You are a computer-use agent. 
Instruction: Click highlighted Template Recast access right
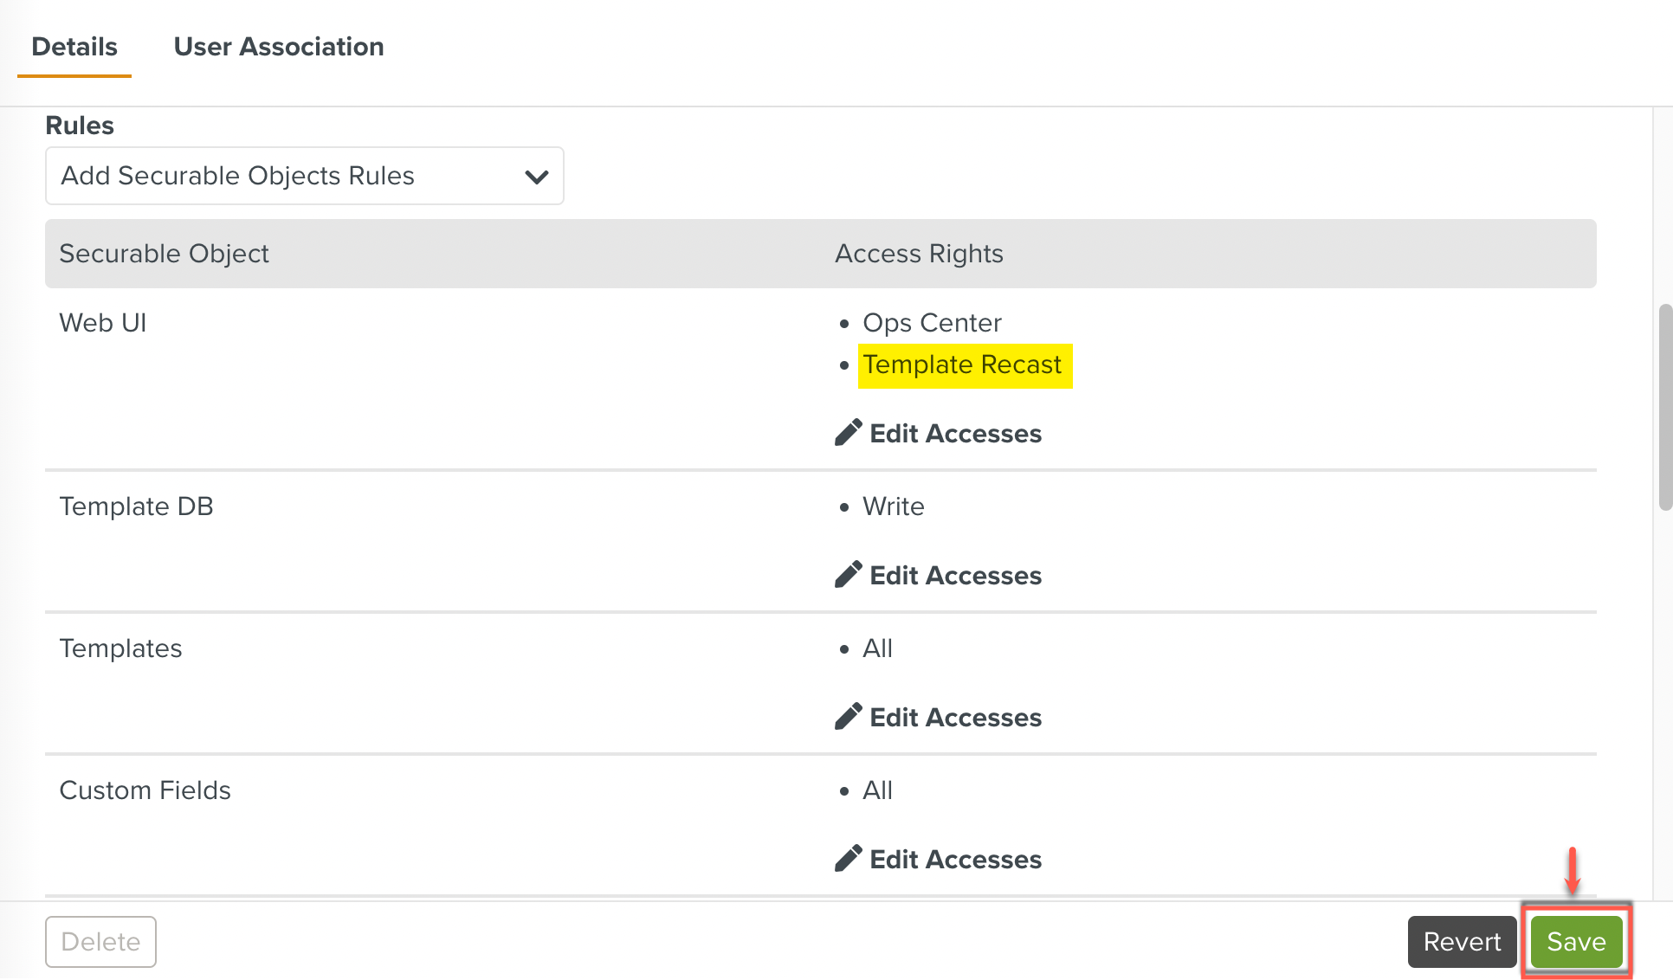[x=962, y=364]
